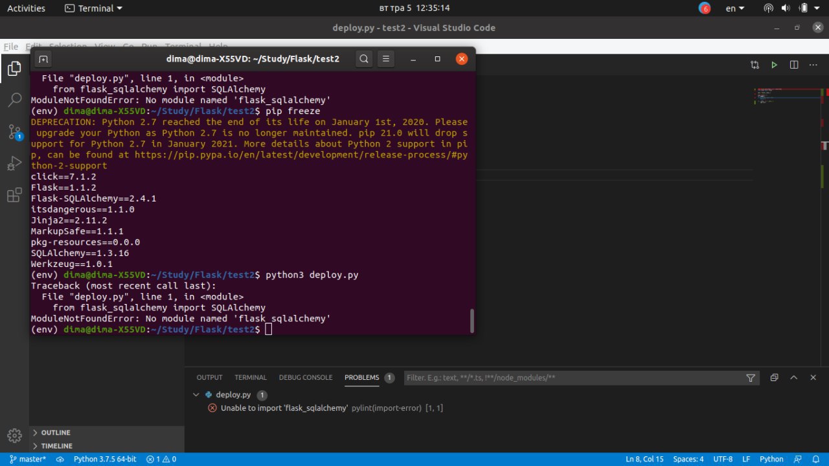Click the Open Changes editor icon

pyautogui.click(x=755, y=65)
